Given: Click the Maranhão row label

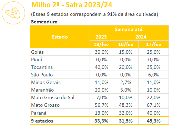Looking at the screenshot, I should (42, 90).
